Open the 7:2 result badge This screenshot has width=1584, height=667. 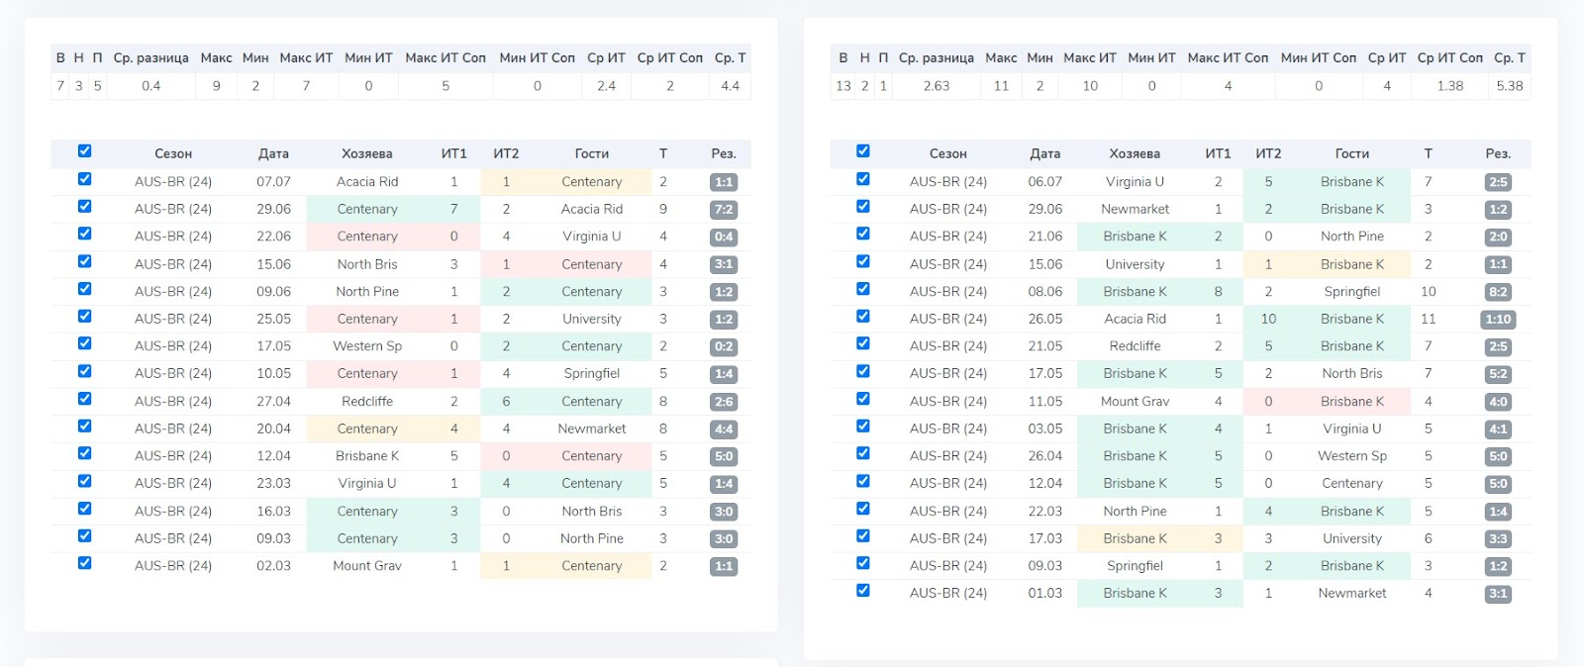click(724, 210)
